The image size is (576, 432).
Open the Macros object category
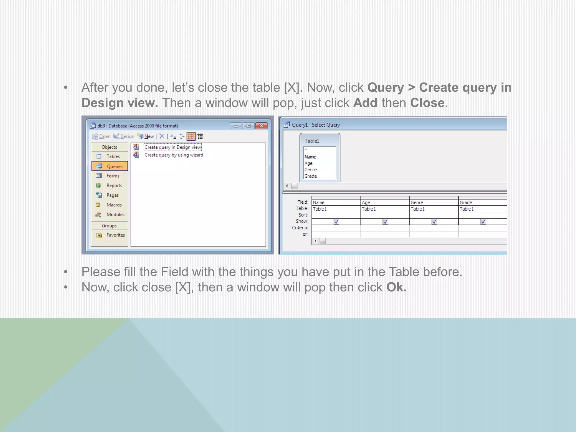114,205
